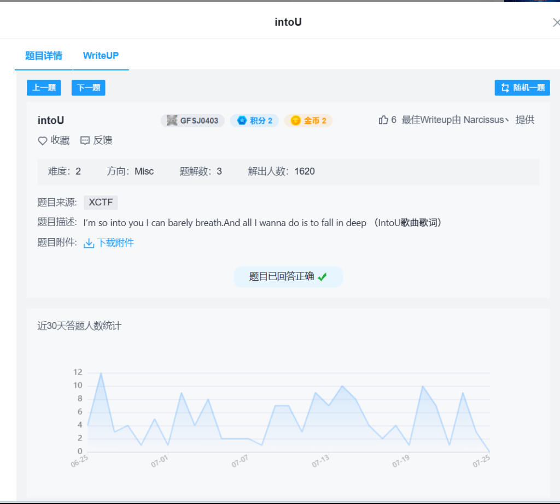Like the challenge via thumbs-up icon

click(383, 120)
